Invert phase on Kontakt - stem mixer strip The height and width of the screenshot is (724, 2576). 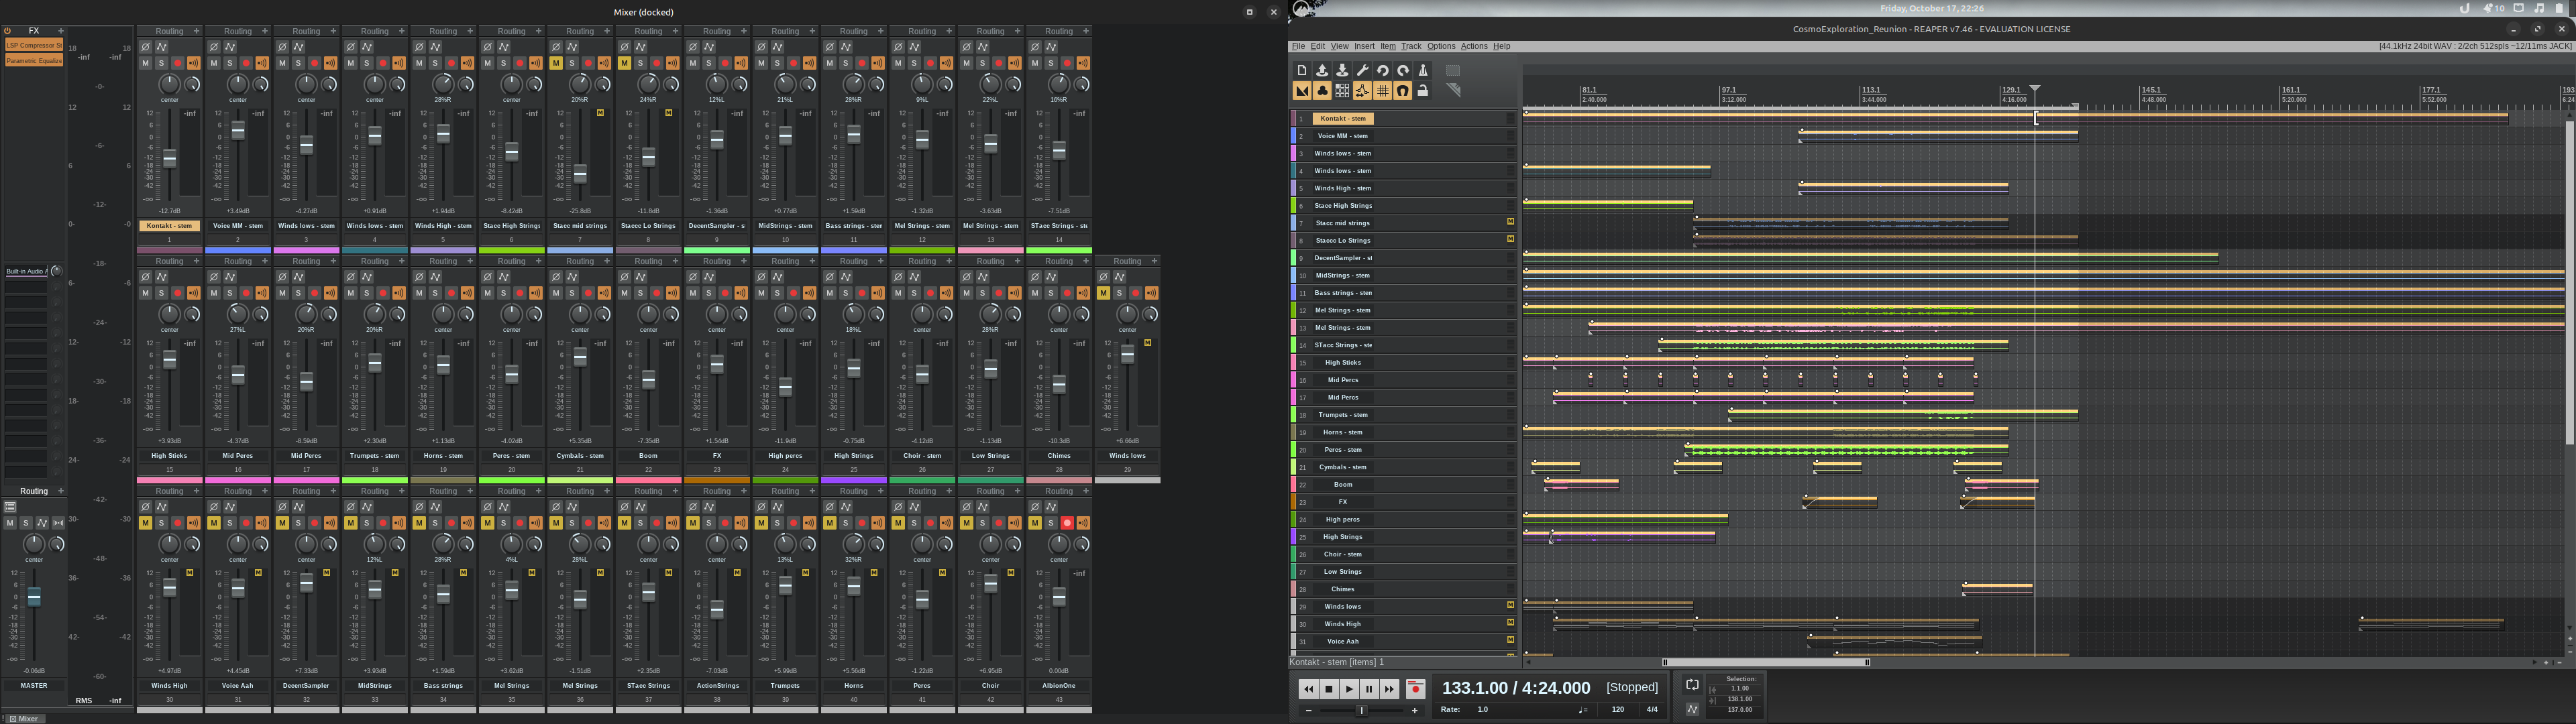pos(146,47)
